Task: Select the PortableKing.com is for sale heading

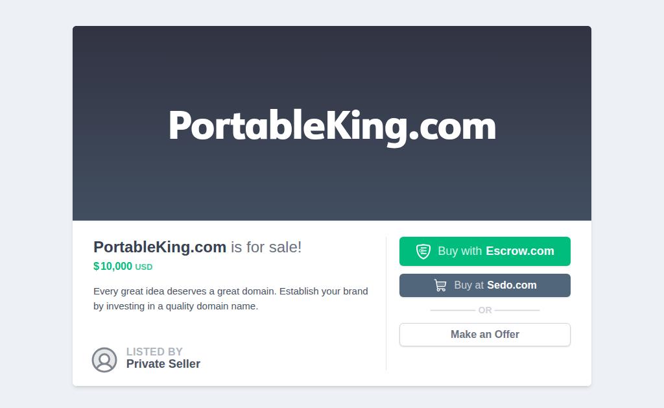Action: click(x=197, y=246)
